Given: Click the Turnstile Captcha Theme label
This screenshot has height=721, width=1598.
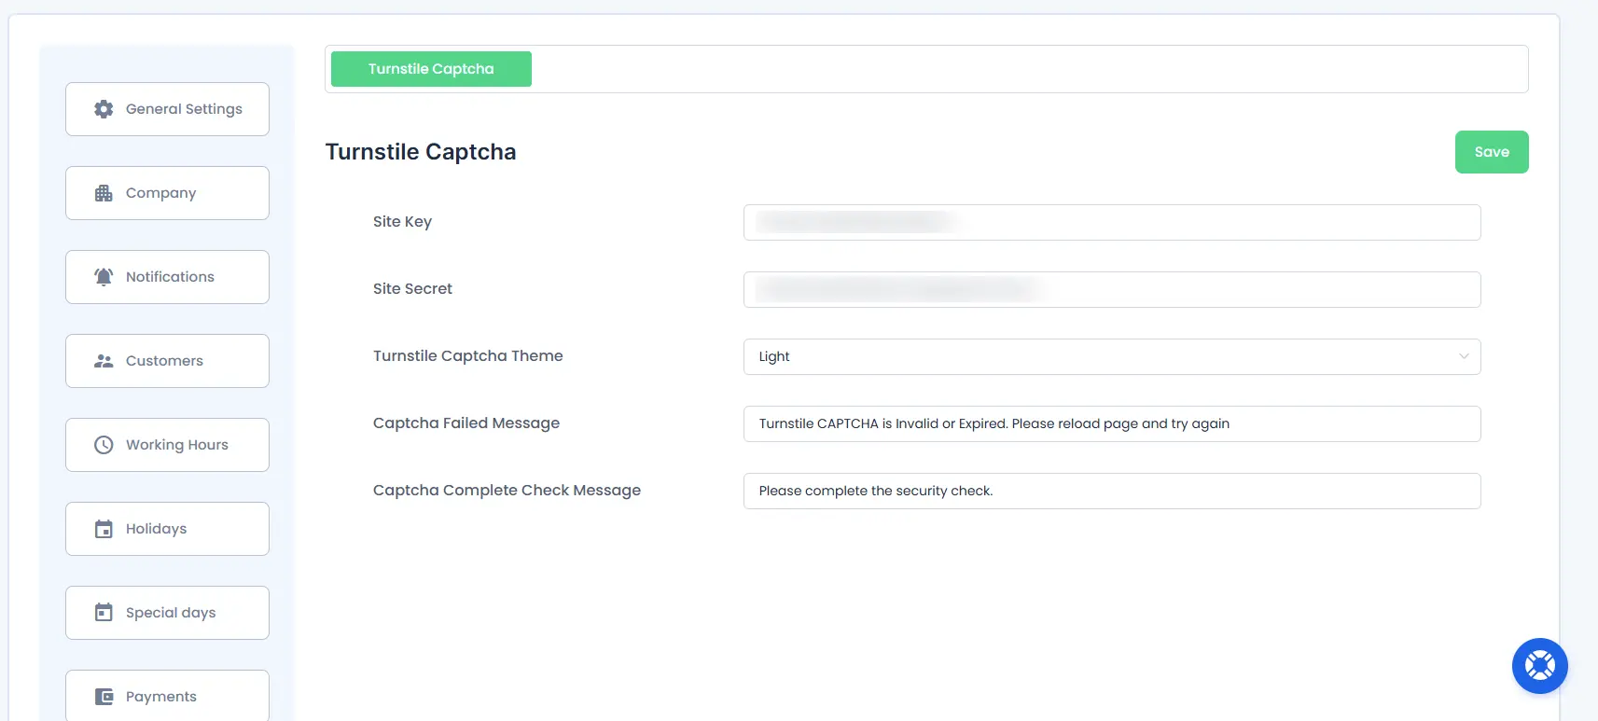Looking at the screenshot, I should coord(467,356).
